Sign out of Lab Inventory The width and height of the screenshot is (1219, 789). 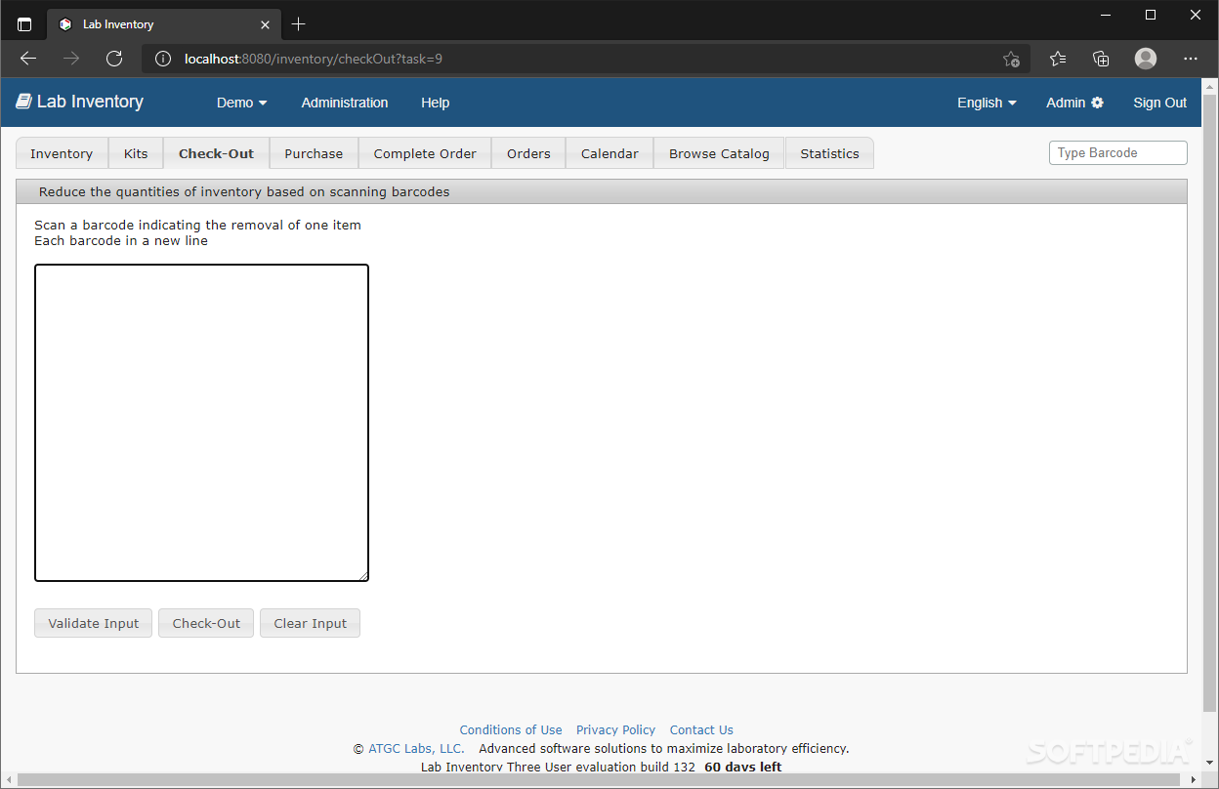pos(1160,103)
